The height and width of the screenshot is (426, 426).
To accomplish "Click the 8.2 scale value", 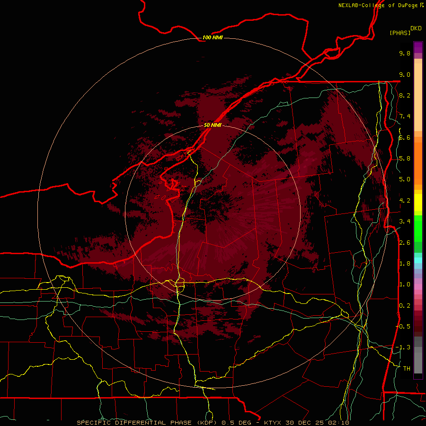I will pos(405,95).
